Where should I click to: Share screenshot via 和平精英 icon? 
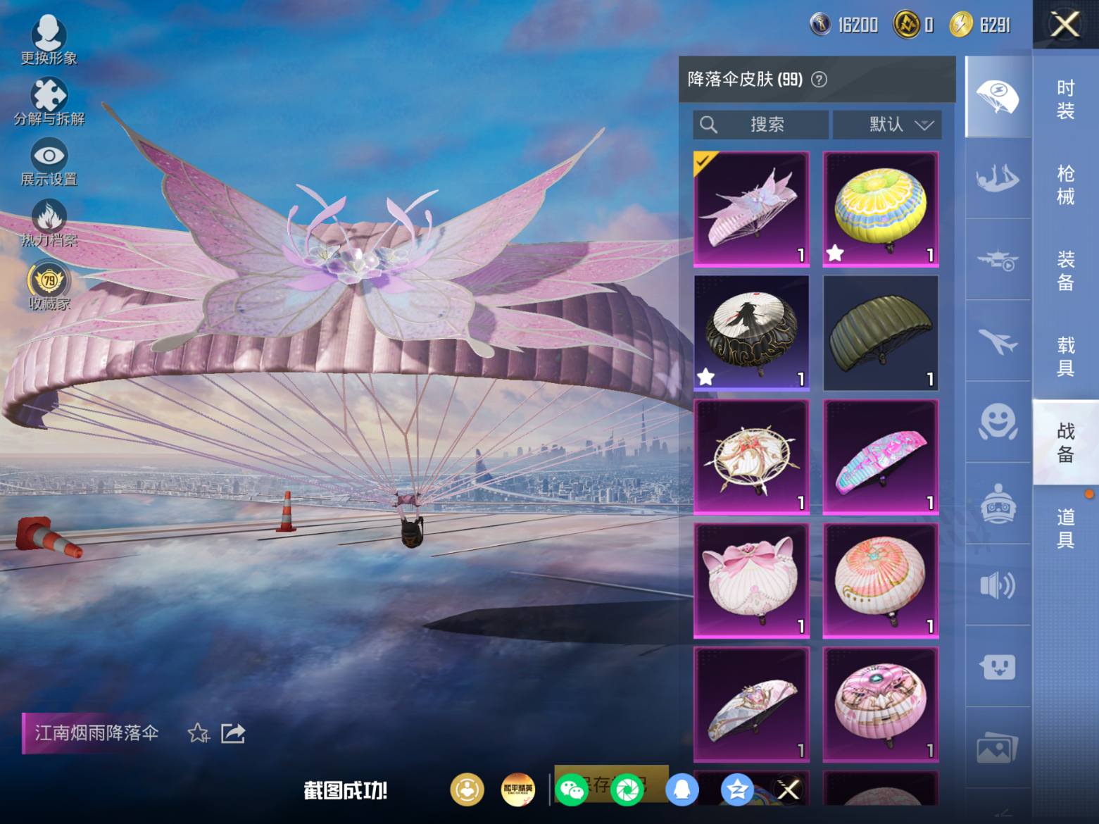517,789
